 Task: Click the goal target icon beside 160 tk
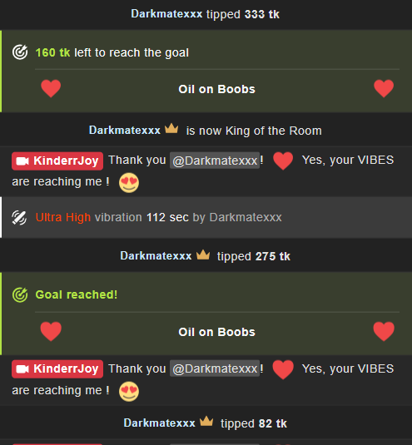20,52
